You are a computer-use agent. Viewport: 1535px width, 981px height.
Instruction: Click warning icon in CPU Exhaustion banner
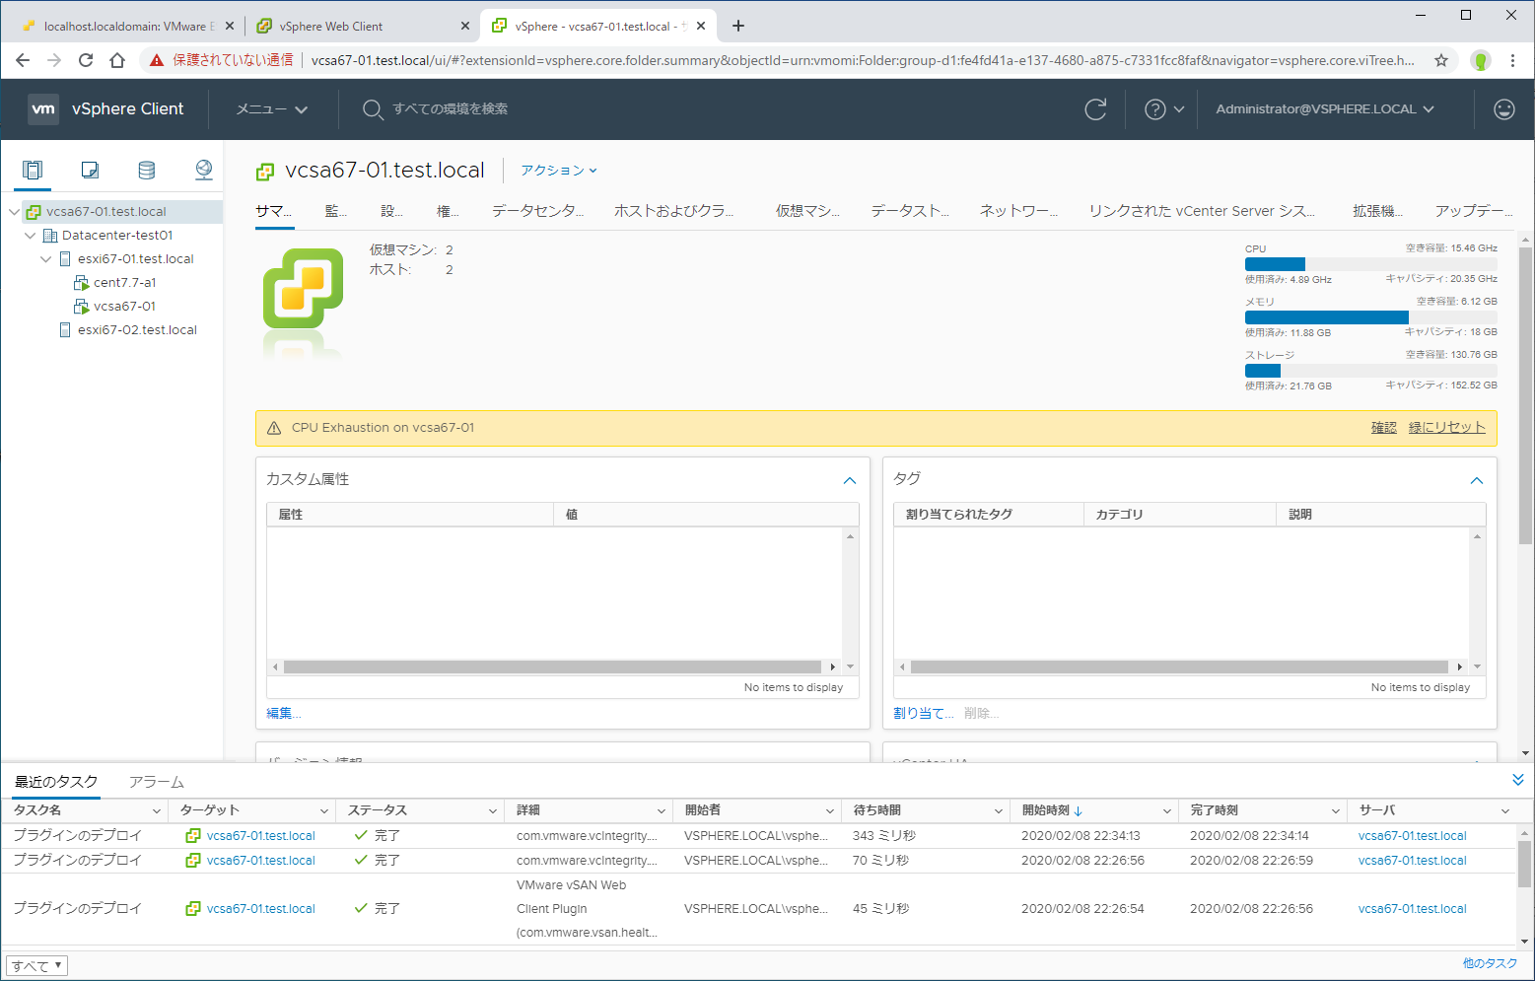coord(274,428)
